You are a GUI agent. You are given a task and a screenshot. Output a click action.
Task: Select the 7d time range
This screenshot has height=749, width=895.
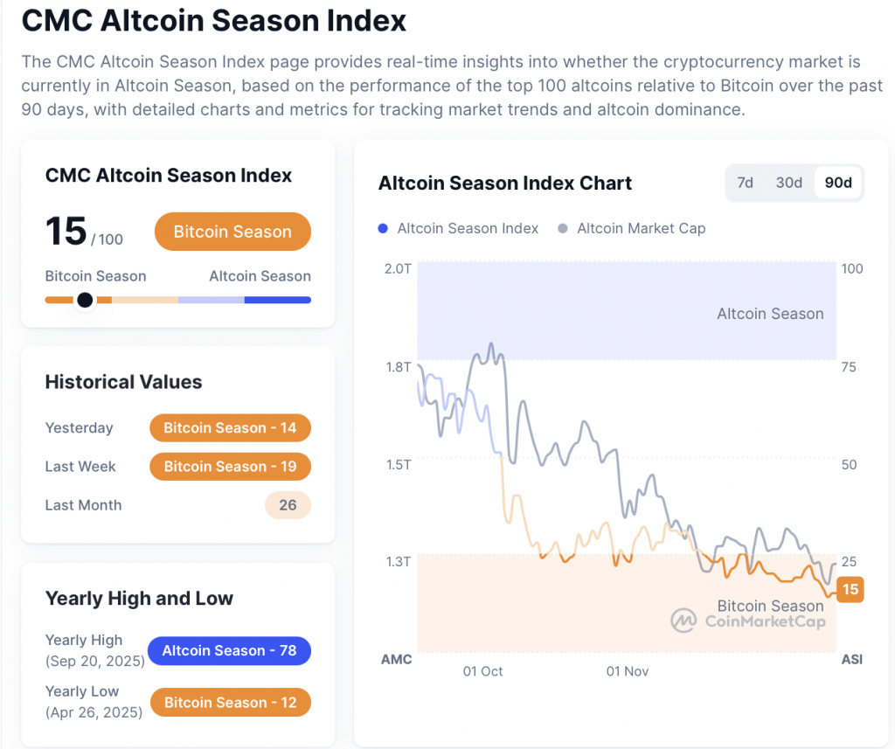(x=745, y=183)
